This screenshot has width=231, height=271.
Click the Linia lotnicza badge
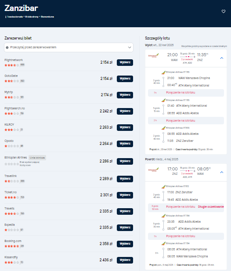tap(37, 158)
